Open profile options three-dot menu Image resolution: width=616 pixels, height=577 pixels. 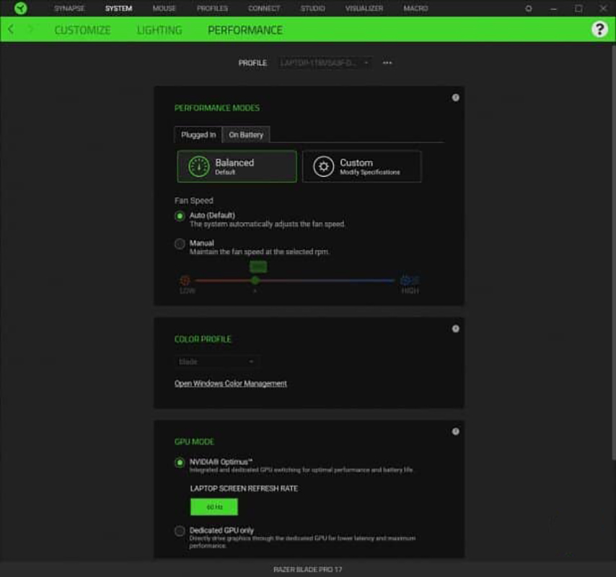(x=387, y=63)
